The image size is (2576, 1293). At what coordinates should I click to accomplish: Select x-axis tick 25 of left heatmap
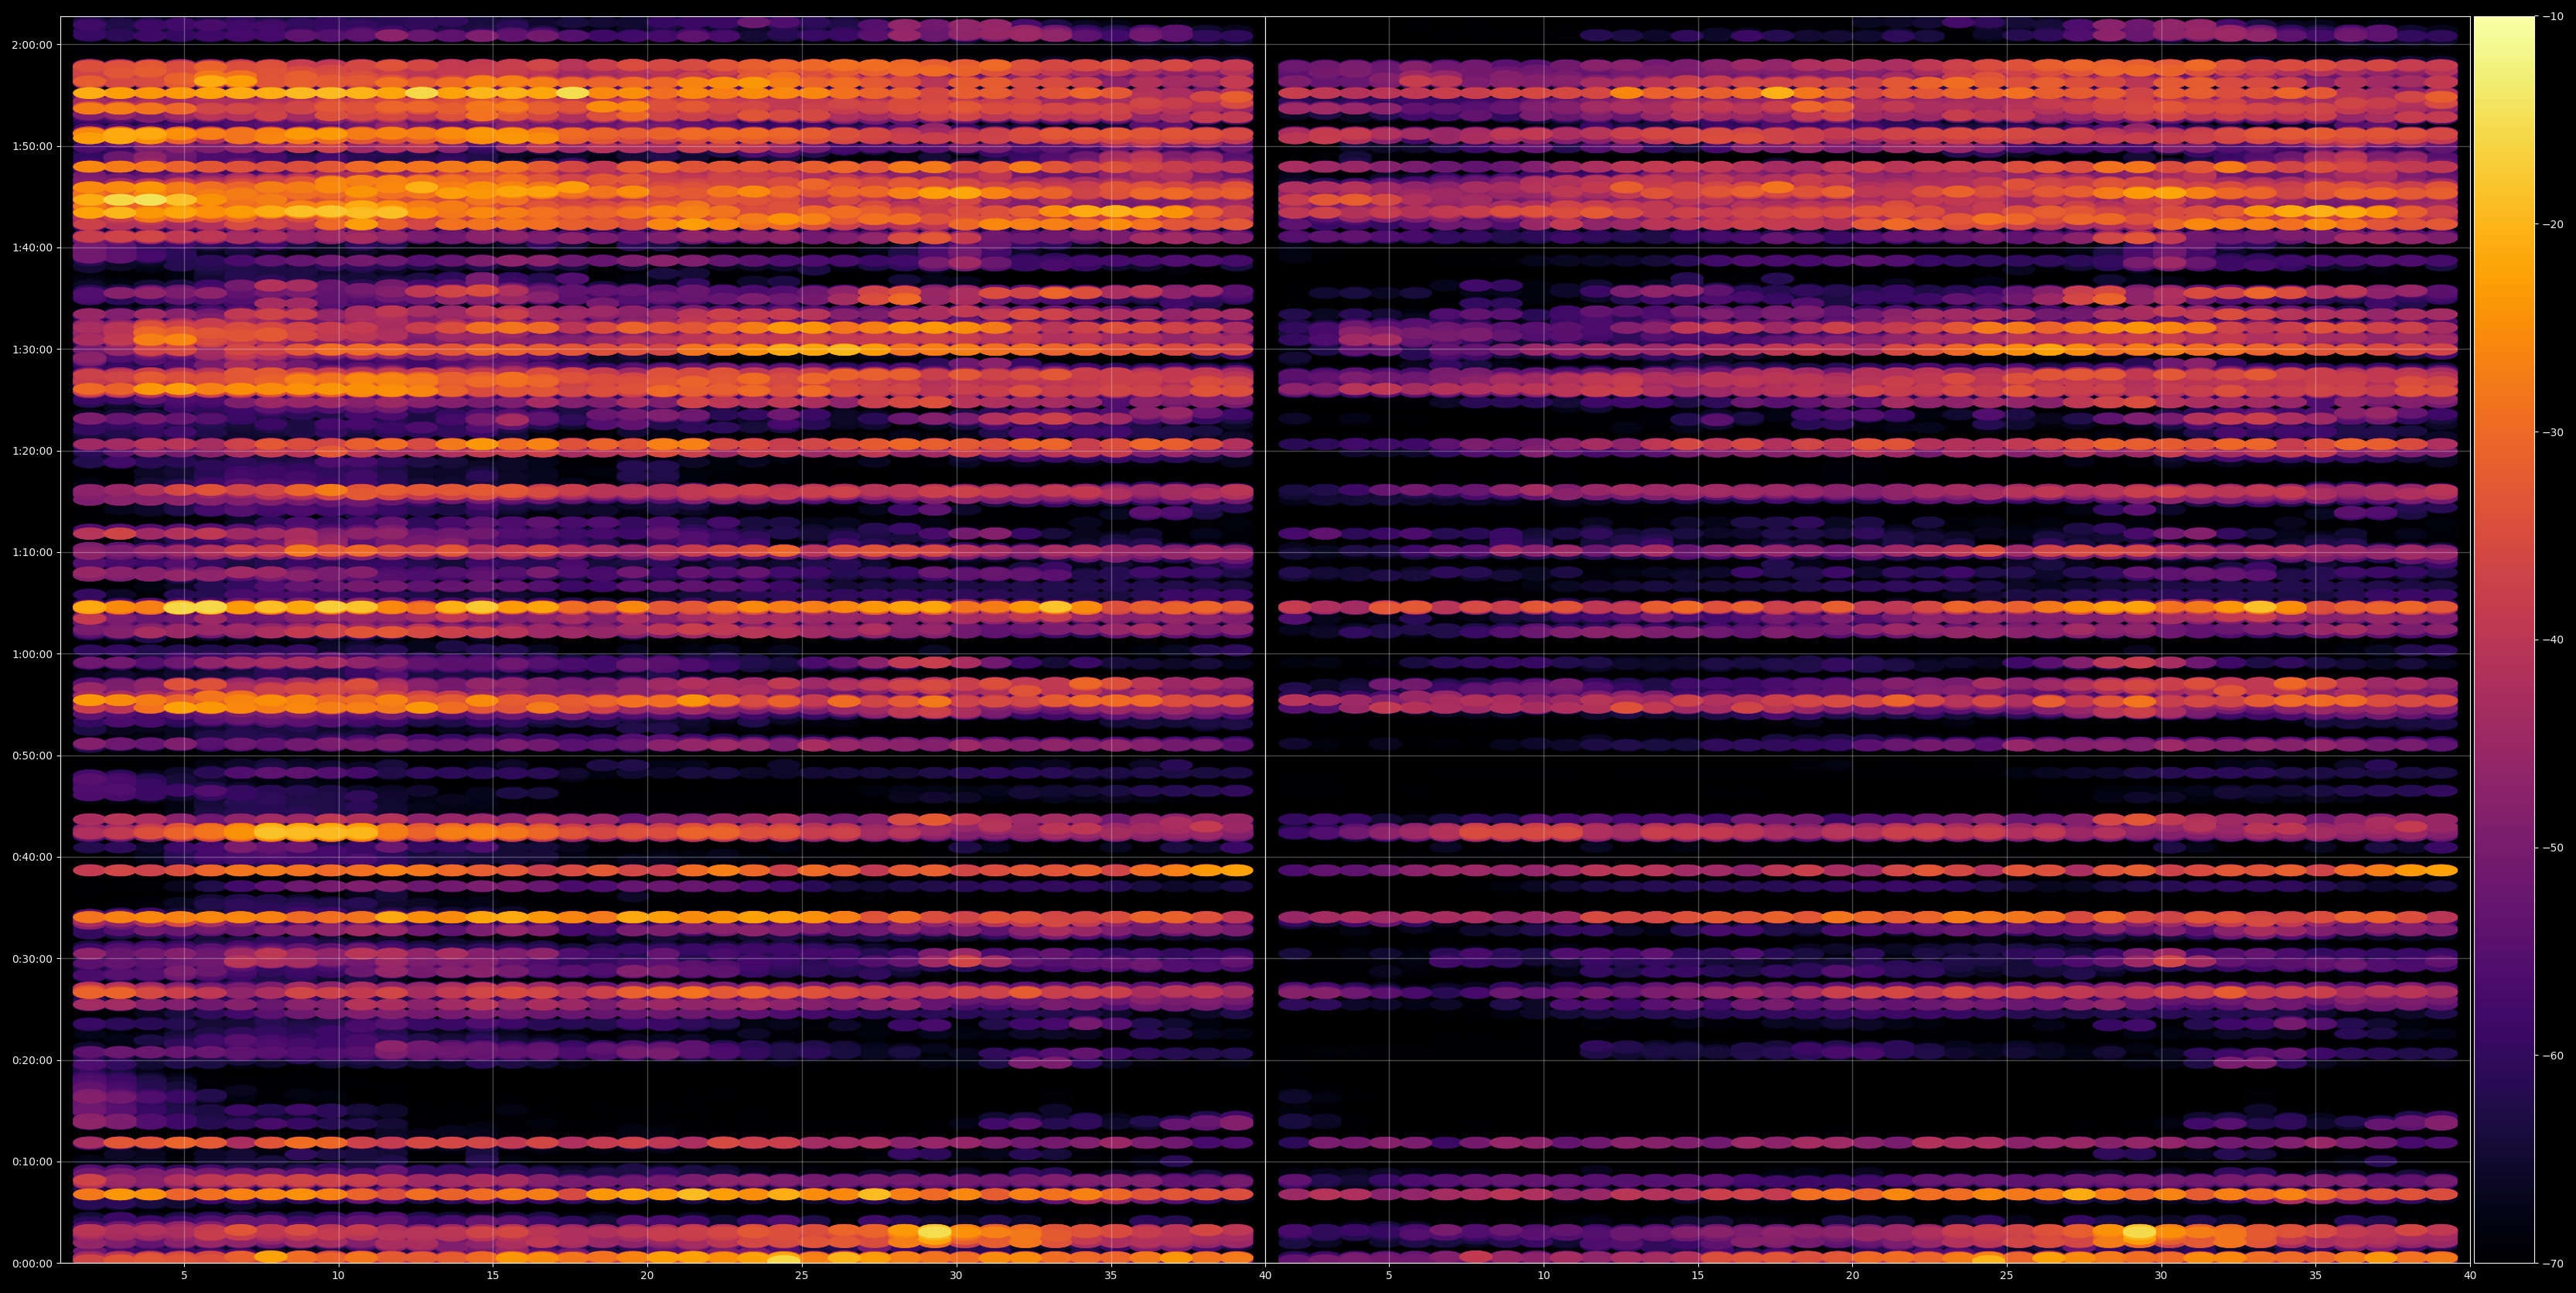(x=802, y=1275)
